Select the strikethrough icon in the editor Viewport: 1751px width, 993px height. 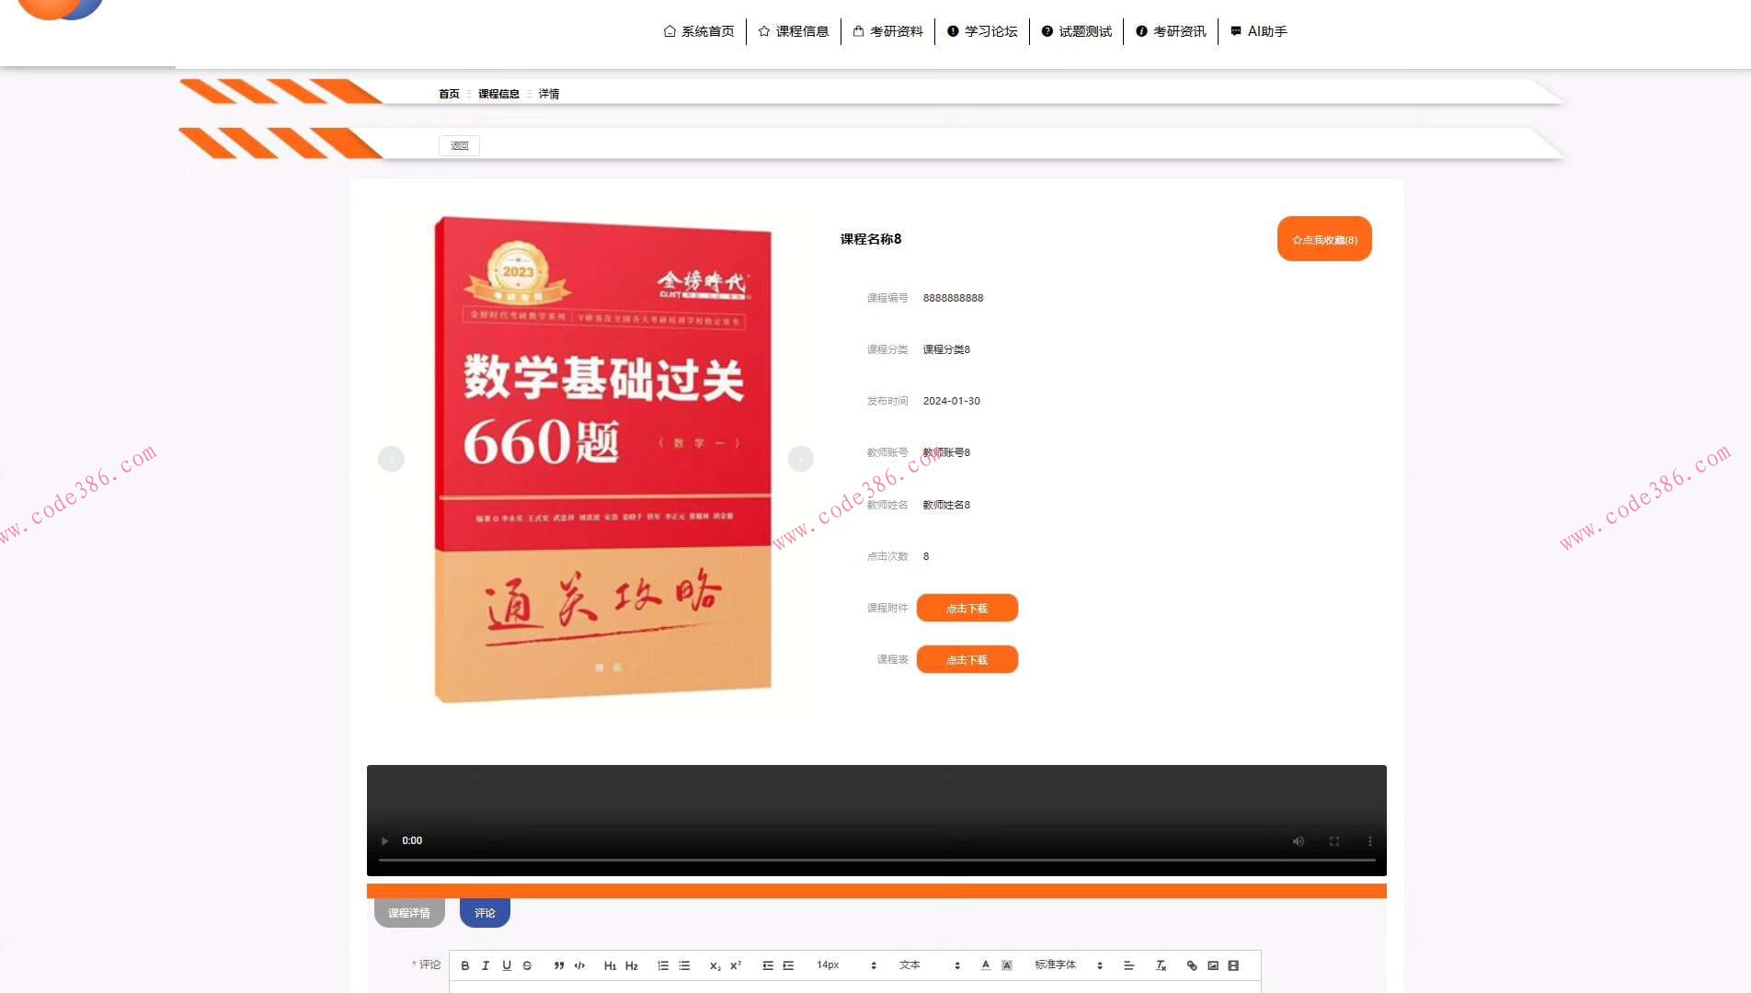(x=526, y=964)
